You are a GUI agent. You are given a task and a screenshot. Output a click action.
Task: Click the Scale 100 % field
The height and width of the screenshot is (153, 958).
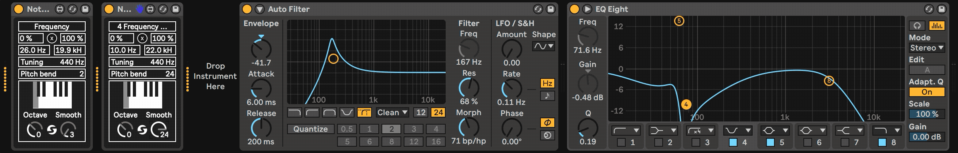click(927, 114)
